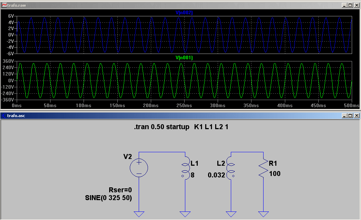Click the .tran 0.50 startup directive

[x=161, y=127]
